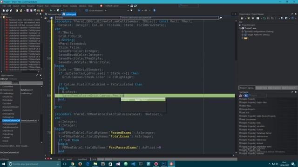298x167 pixels.
Task: Open Google Chrome from the taskbar
Action: [73, 164]
